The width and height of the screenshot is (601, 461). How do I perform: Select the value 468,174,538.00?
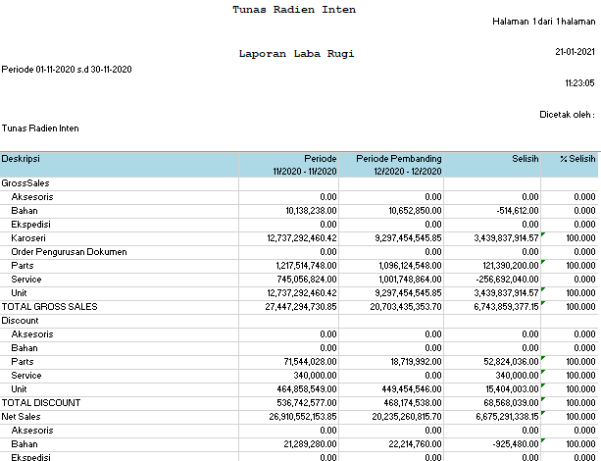[413, 403]
